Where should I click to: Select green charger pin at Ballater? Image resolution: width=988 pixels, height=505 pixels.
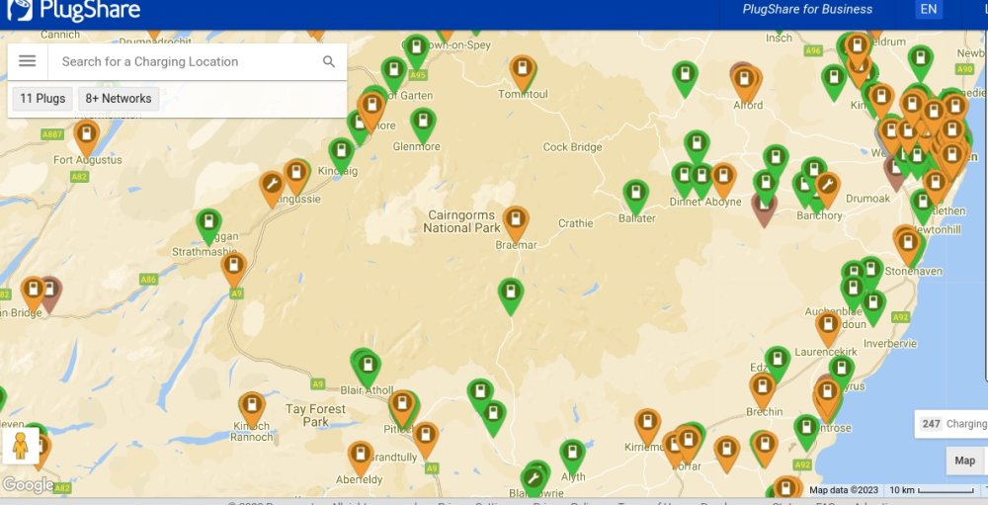point(635,196)
